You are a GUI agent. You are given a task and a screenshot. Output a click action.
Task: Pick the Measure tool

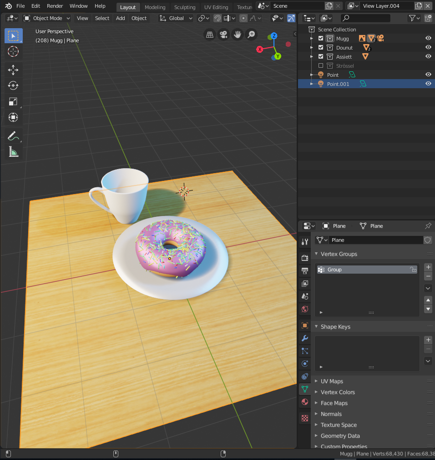[x=13, y=152]
